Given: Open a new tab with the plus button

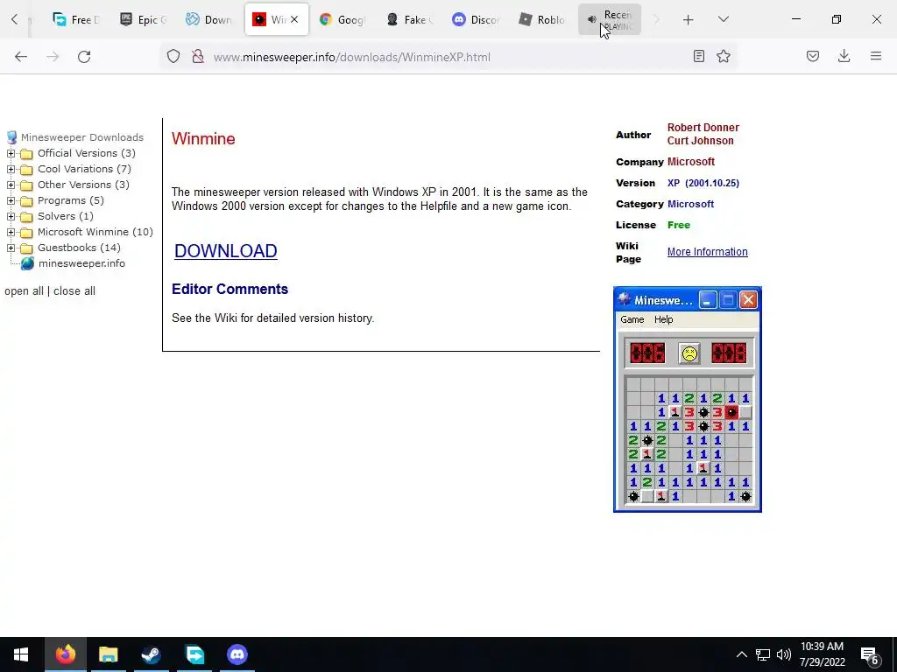Looking at the screenshot, I should 689,20.
